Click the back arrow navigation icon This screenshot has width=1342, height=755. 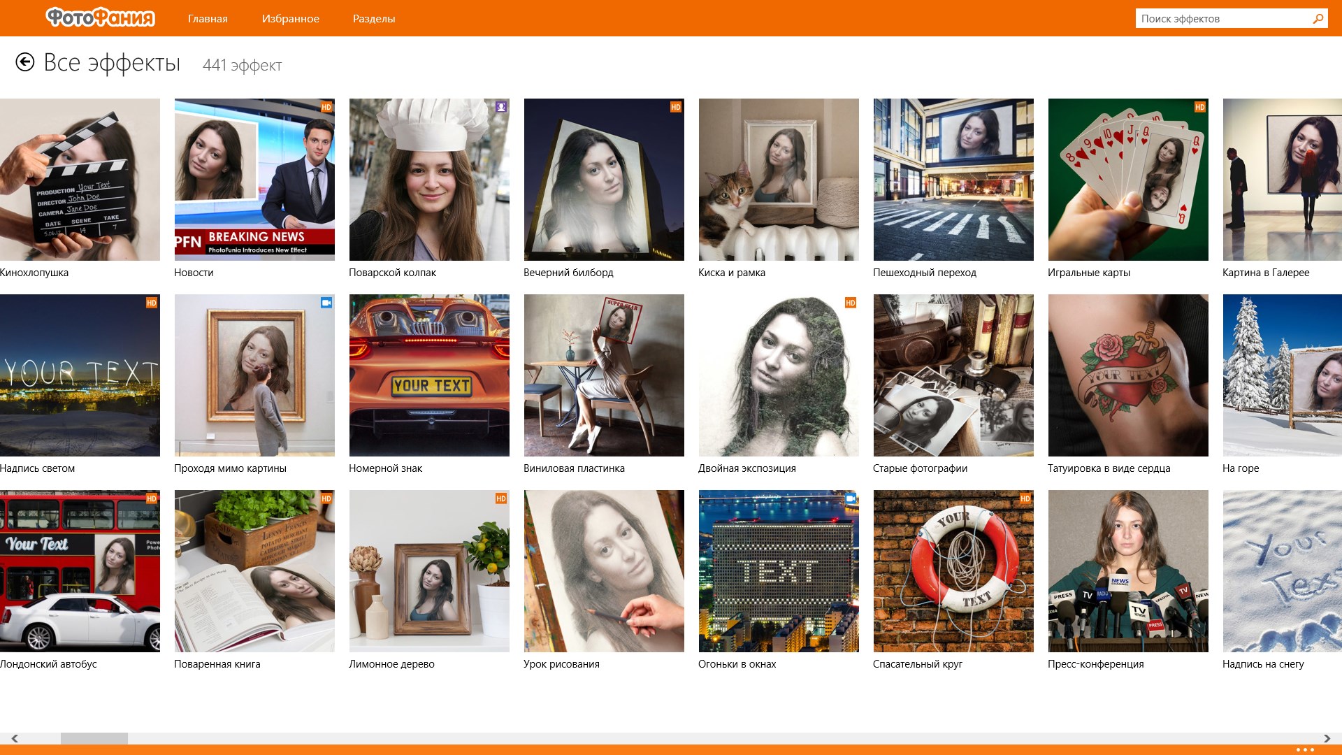click(25, 62)
